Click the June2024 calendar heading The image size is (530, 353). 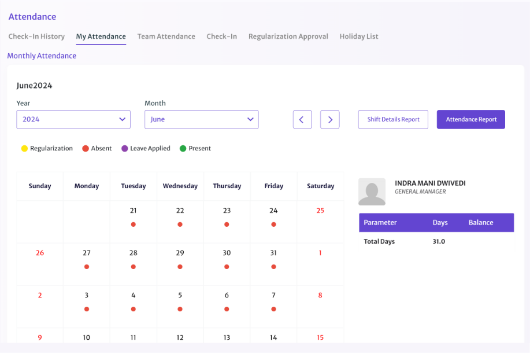point(34,85)
